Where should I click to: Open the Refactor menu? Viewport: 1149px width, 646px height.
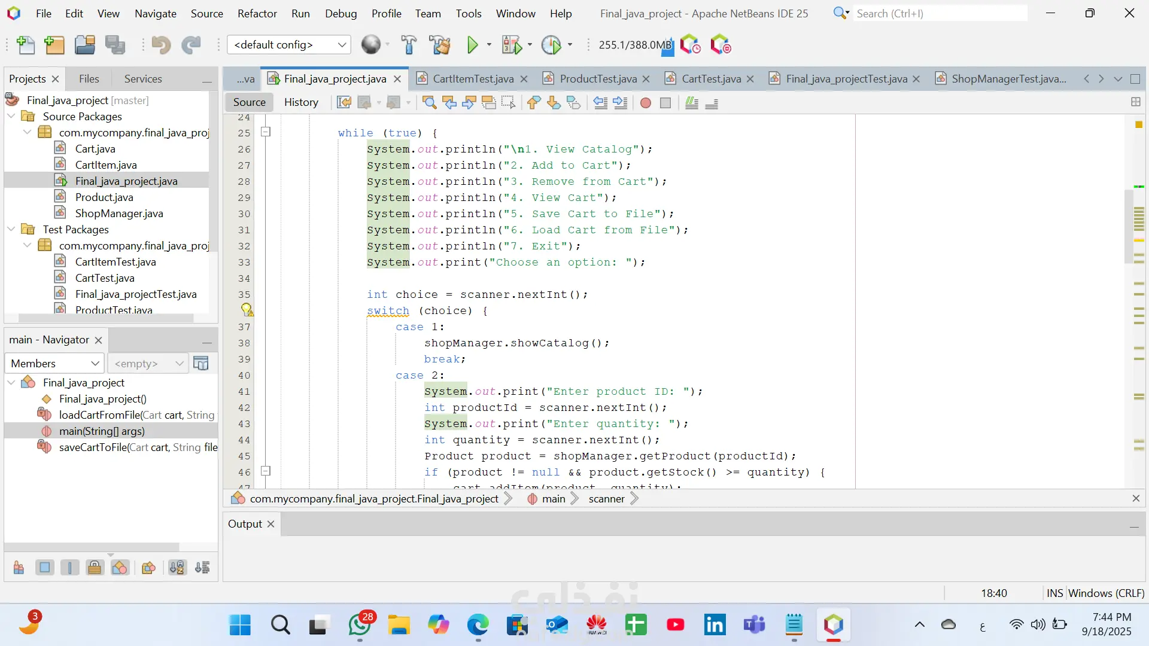(257, 13)
